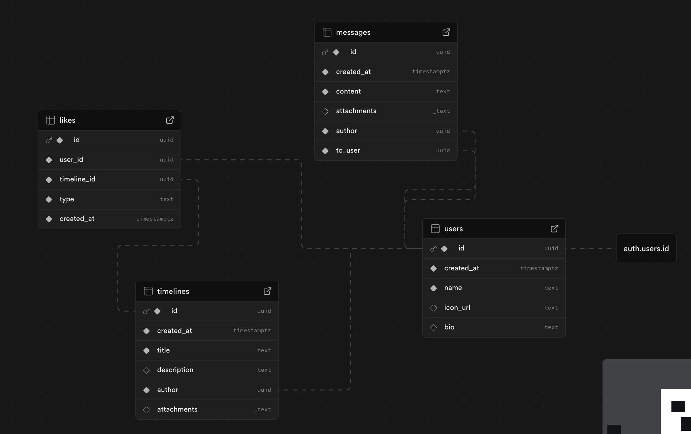Viewport: 691px width, 434px height.
Task: Click the timelines table grid icon
Action: pyautogui.click(x=148, y=291)
